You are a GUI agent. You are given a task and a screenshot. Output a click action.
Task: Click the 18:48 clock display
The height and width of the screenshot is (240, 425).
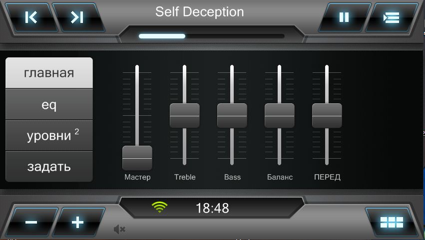[212, 208]
